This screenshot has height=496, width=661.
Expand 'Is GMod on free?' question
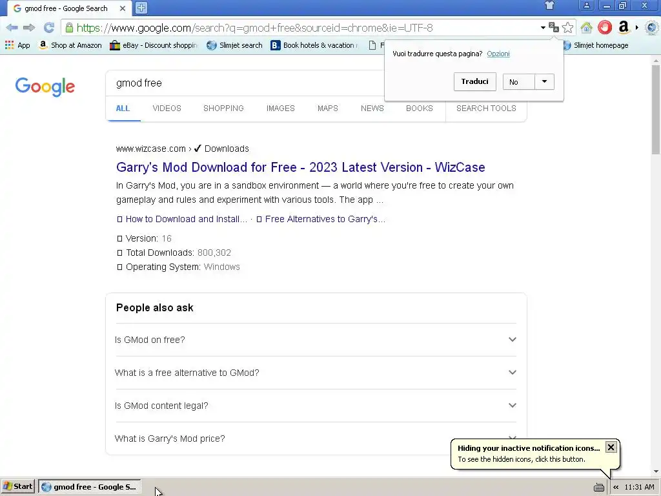tap(316, 340)
